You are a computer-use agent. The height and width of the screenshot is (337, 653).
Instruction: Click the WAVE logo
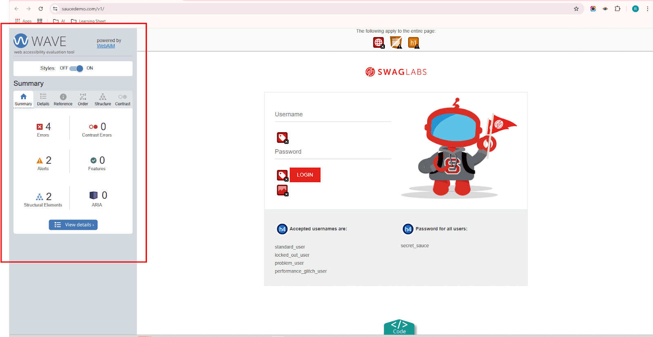(x=40, y=41)
